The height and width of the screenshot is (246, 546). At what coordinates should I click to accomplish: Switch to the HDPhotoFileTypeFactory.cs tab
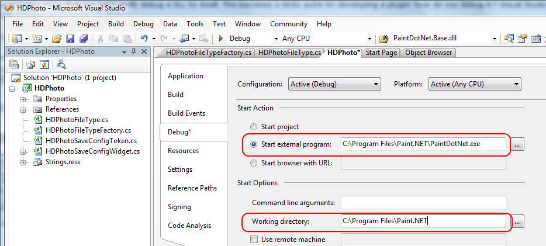pos(209,53)
